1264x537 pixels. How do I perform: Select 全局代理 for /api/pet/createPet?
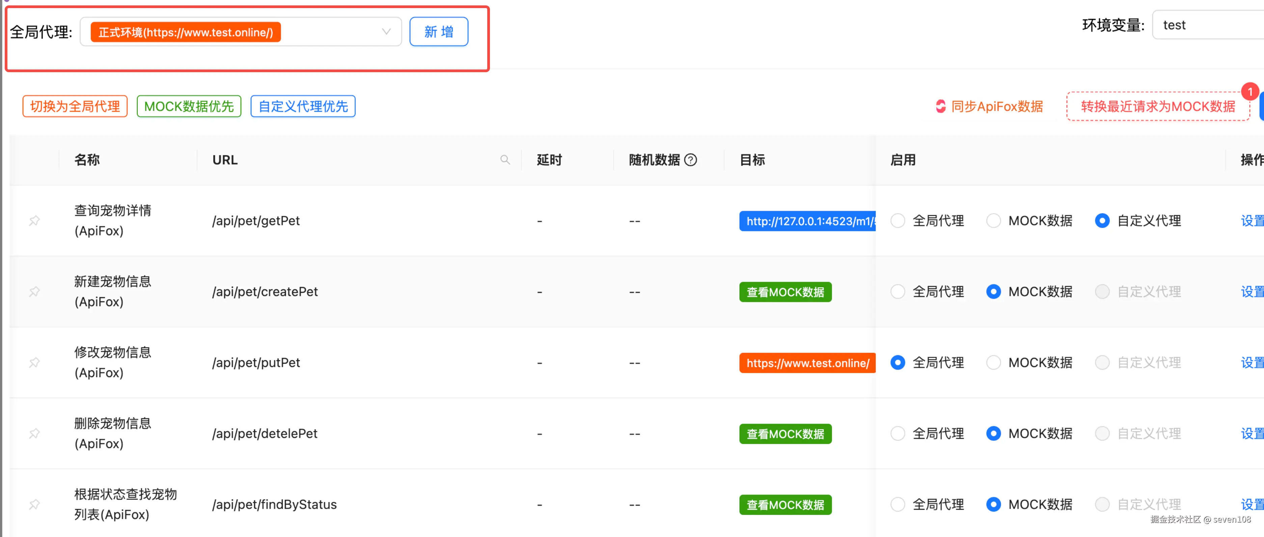coord(898,292)
